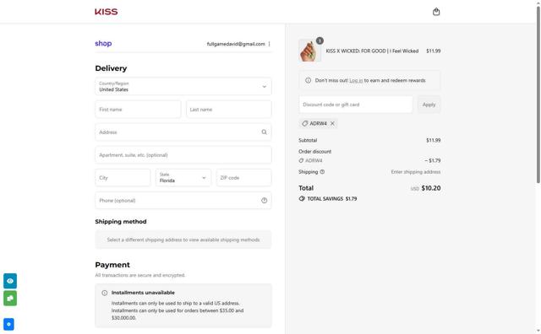
Task: Click the Last name field
Action: [x=229, y=110]
